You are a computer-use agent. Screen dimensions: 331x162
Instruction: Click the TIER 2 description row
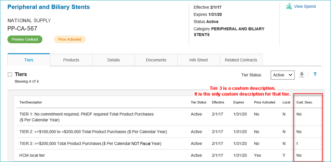93,132
